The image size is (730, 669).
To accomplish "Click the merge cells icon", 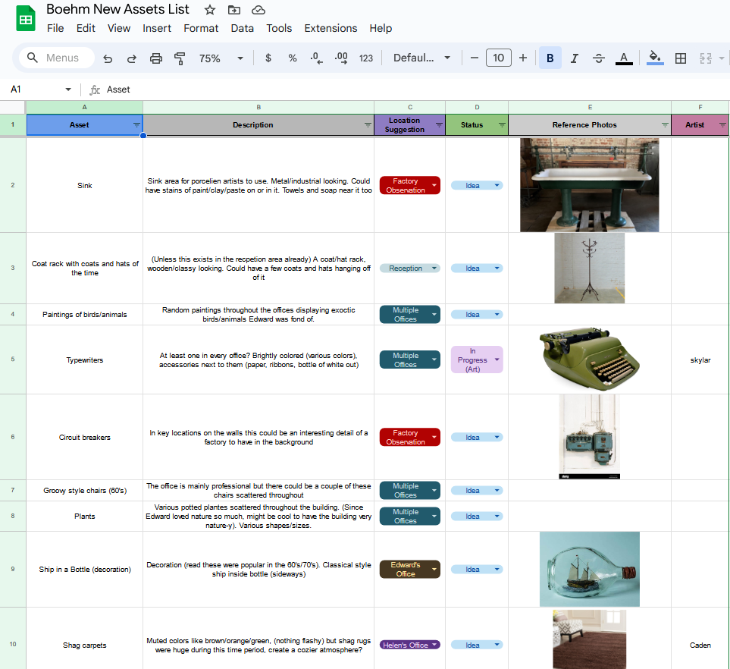I will [x=706, y=58].
